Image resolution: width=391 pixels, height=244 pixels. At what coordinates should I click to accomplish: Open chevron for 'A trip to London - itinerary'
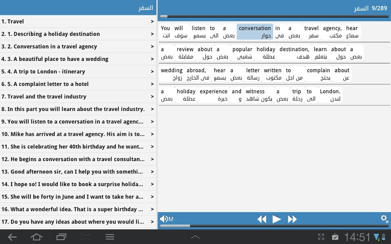pyautogui.click(x=152, y=71)
